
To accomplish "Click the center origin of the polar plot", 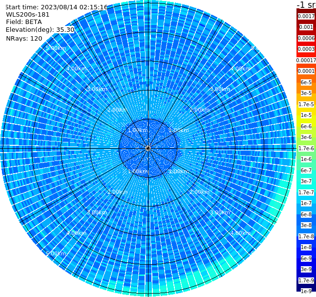I will point(148,148).
